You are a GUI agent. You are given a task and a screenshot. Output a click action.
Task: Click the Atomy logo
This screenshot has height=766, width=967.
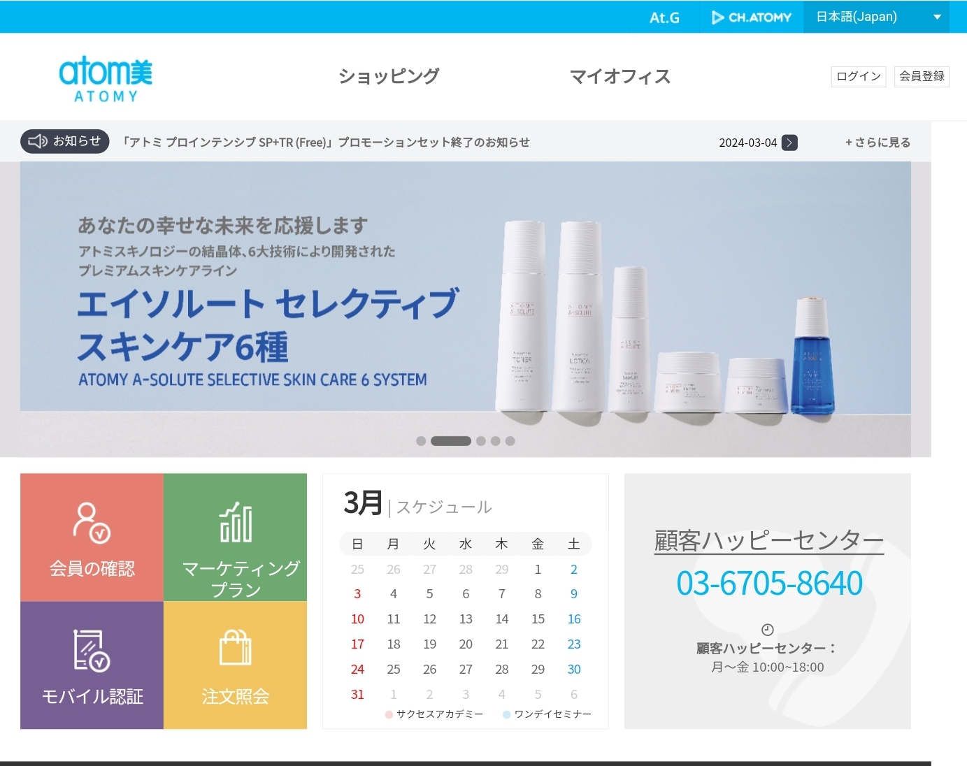[106, 79]
